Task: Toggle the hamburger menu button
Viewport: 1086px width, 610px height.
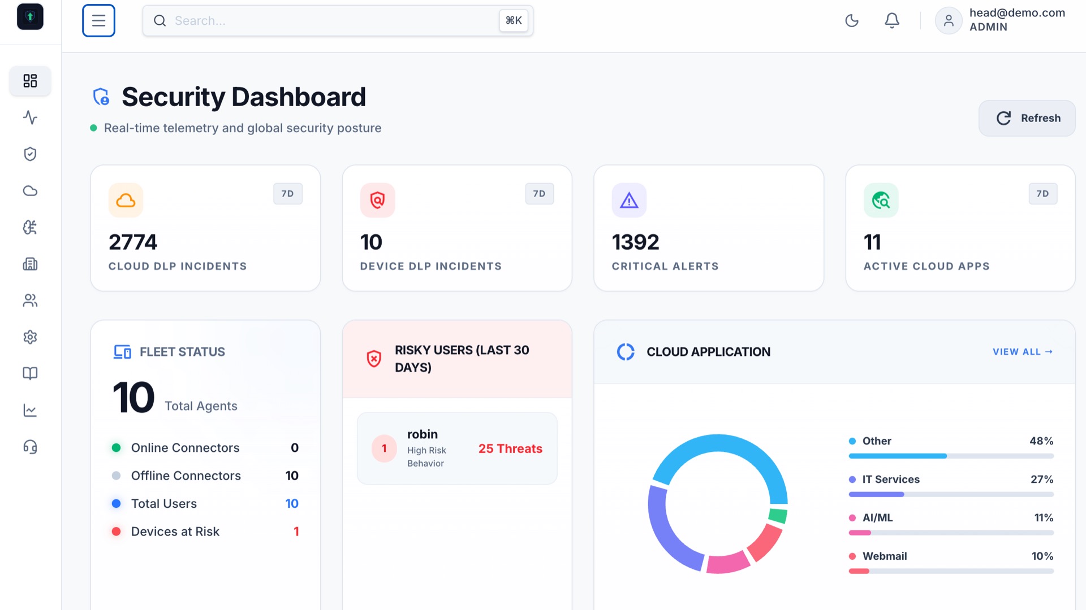Action: click(x=98, y=20)
